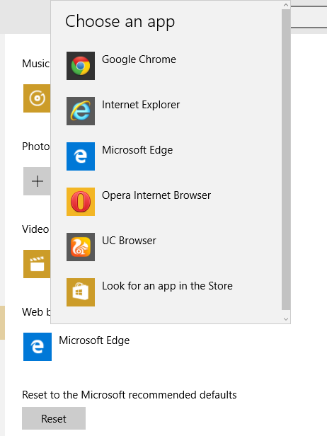Click the plus icon under Photo viewer
Screen dimensions: 327x436
[x=37, y=181]
